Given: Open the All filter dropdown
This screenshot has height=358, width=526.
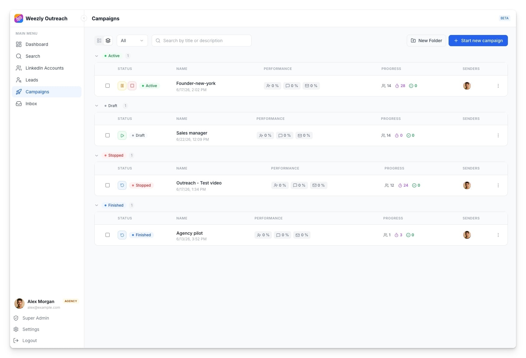Looking at the screenshot, I should [132, 41].
